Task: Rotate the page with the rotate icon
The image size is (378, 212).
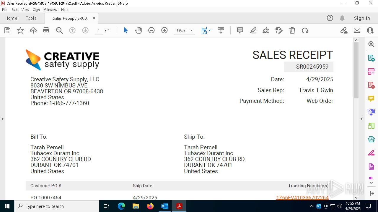Action: 305,30
